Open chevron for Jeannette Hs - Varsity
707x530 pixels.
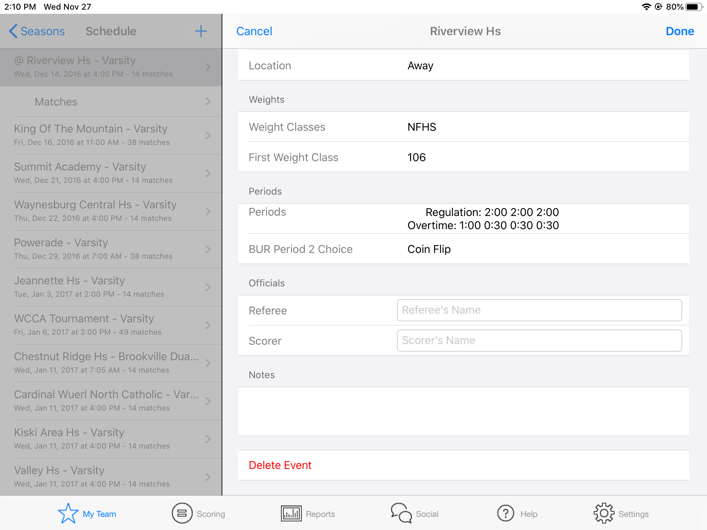(x=208, y=287)
